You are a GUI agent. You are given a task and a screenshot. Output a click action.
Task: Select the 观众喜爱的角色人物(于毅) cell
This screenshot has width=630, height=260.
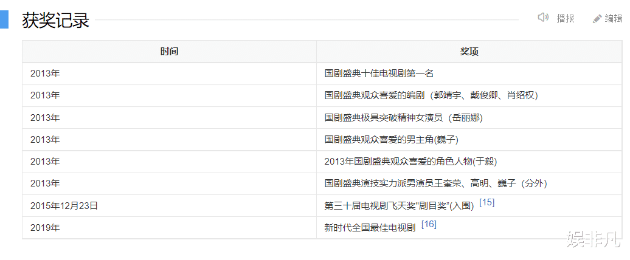tap(469, 162)
